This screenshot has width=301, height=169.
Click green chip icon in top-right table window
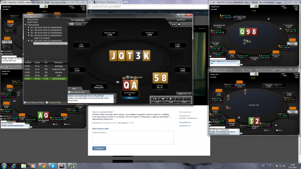tap(256, 6)
